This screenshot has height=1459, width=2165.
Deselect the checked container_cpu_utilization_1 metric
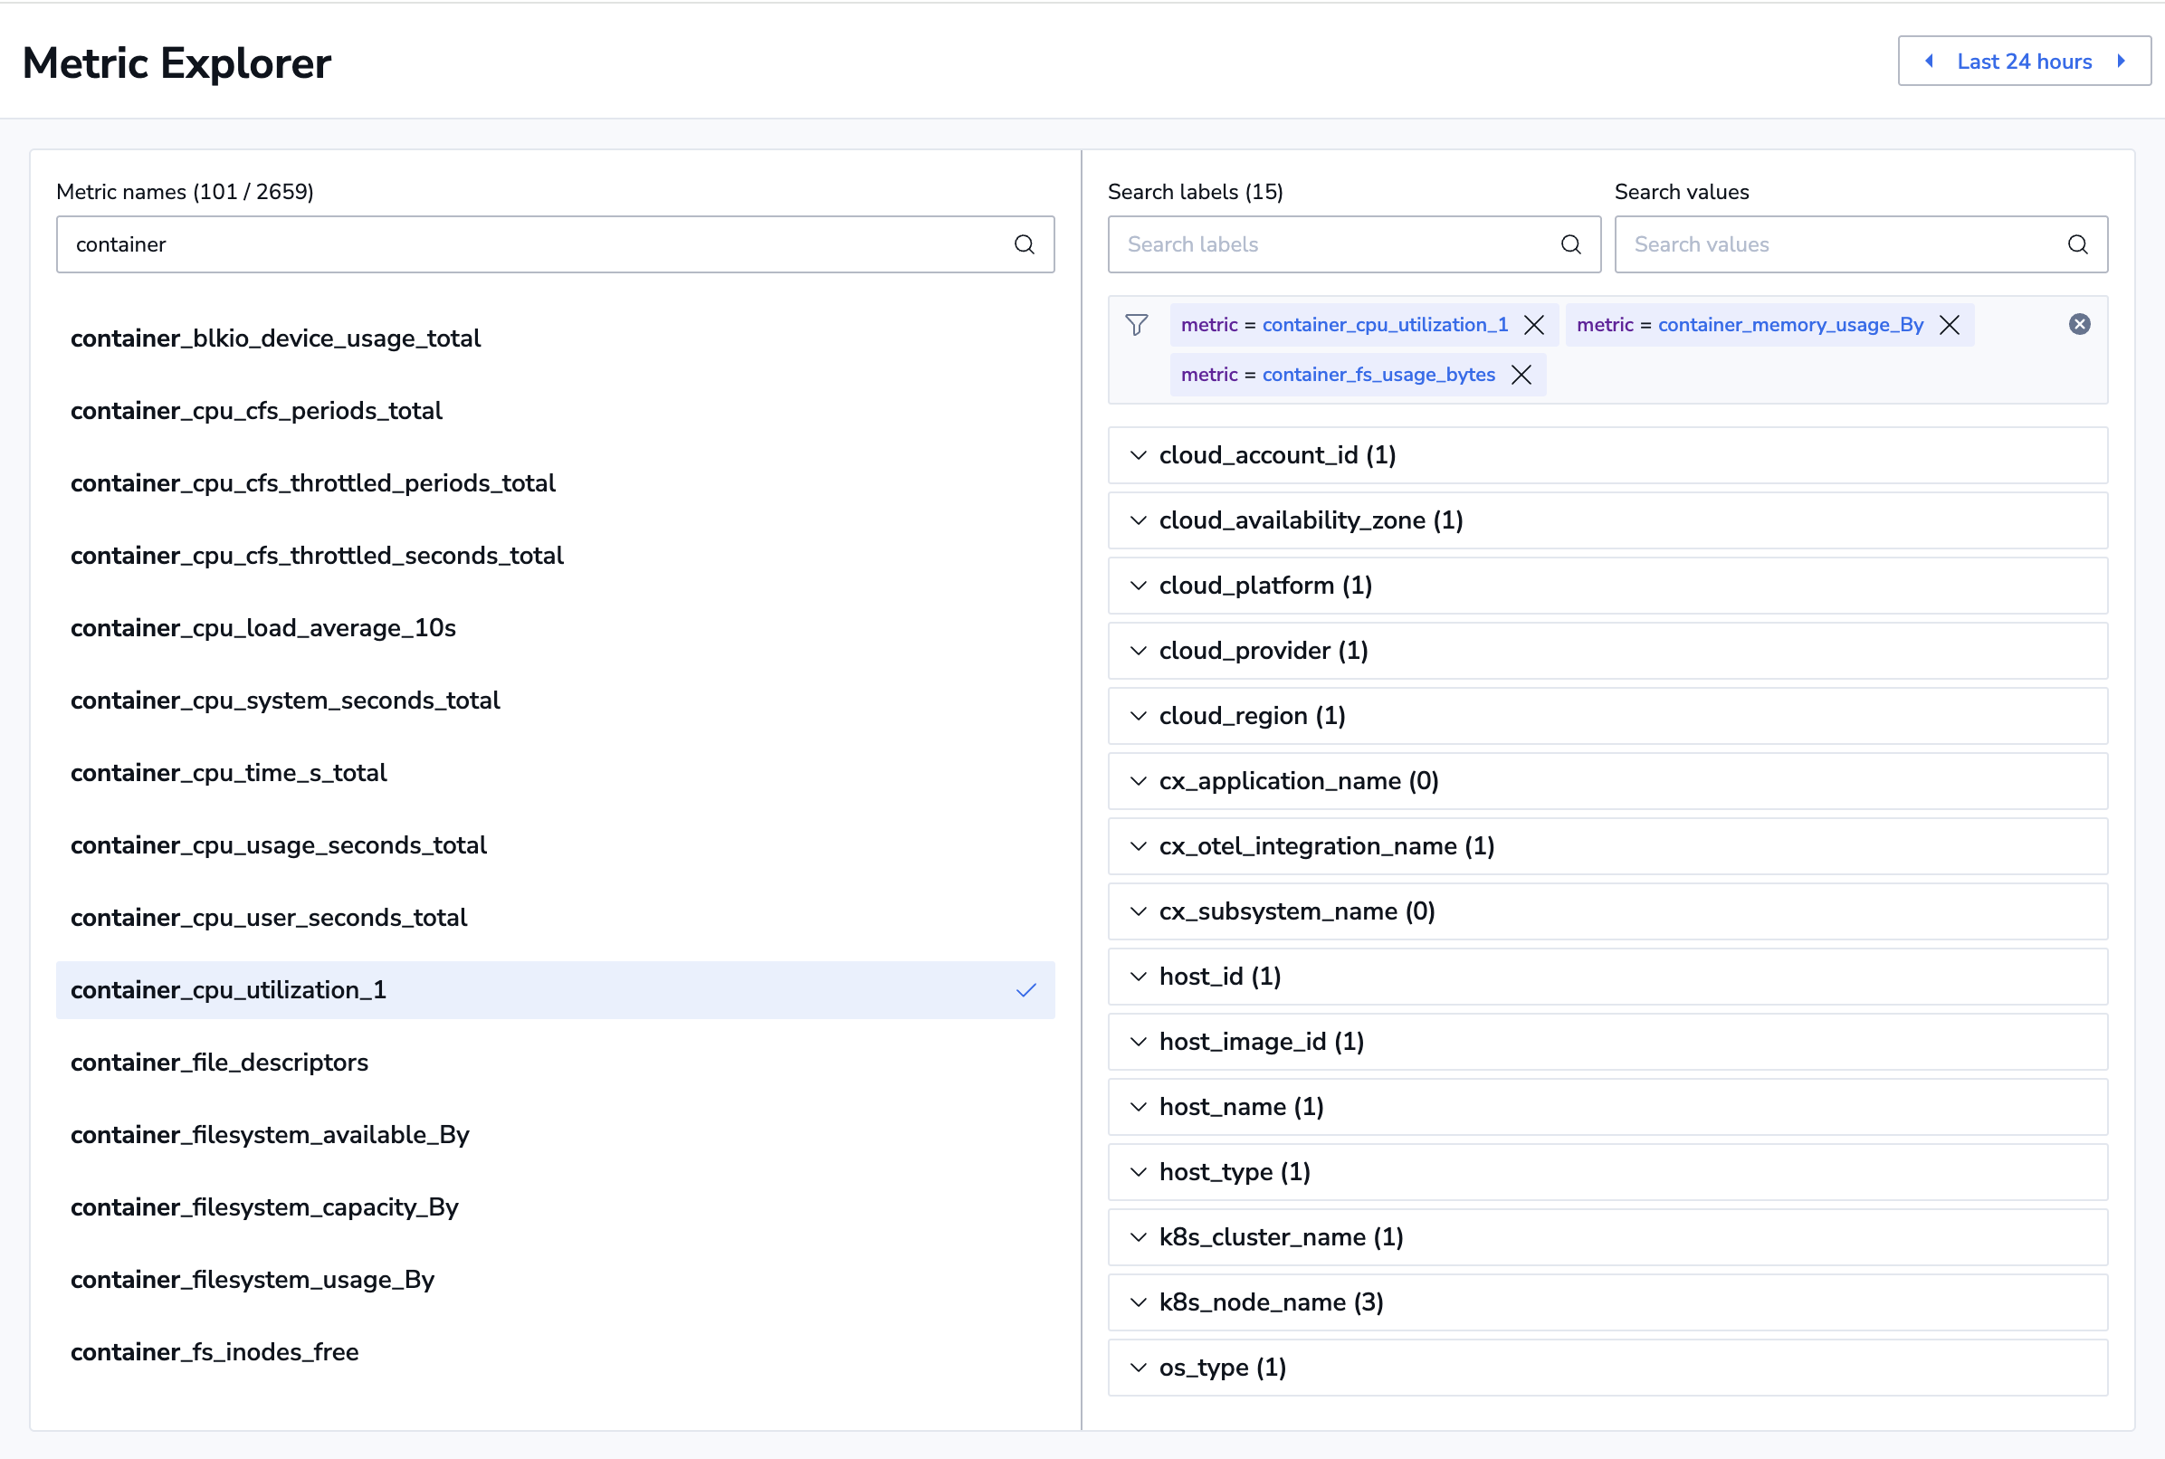(555, 990)
